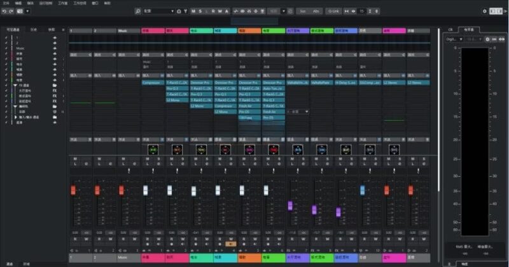Viewport: 509px width, 267px height.
Task: Open the 窗口 menu
Action: [x=95, y=3]
